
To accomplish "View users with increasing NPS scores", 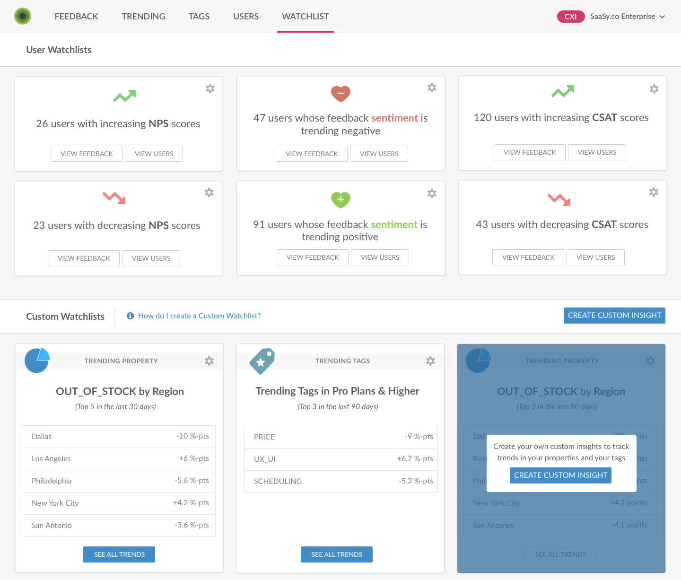I will tap(154, 154).
